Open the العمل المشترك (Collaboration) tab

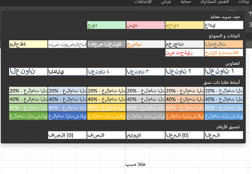pyautogui.click(x=214, y=2)
